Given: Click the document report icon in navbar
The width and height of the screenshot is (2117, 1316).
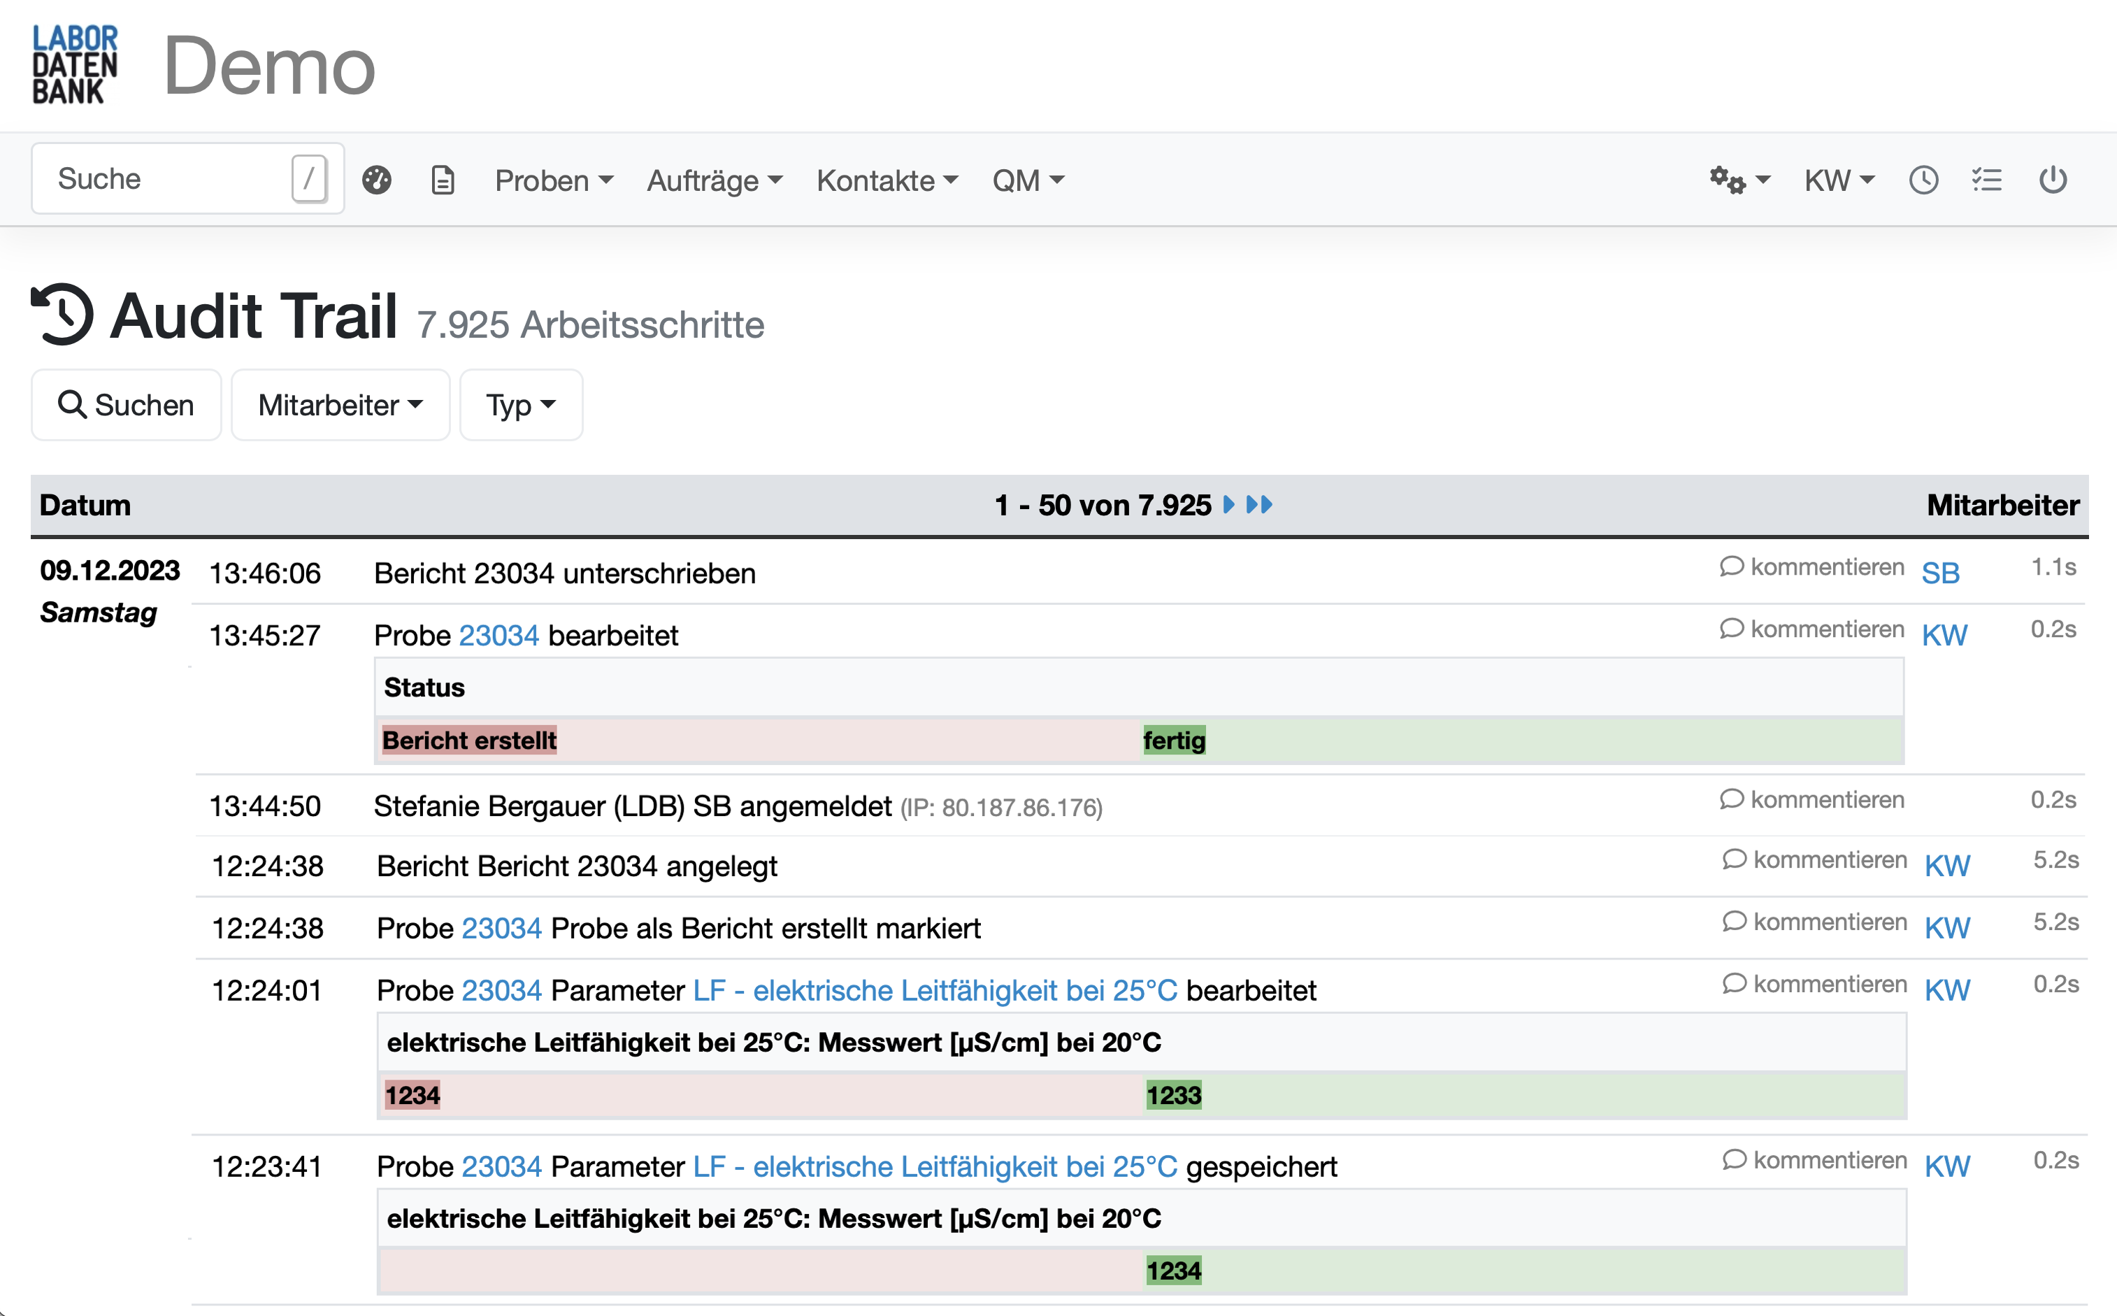Looking at the screenshot, I should [443, 180].
